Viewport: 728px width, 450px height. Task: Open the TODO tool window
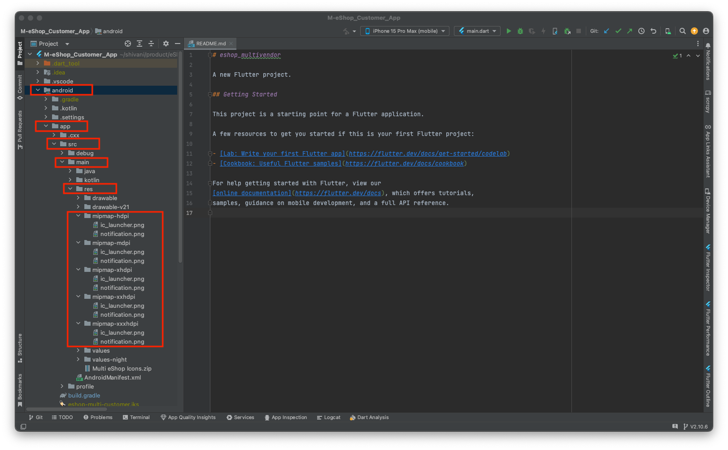click(62, 417)
